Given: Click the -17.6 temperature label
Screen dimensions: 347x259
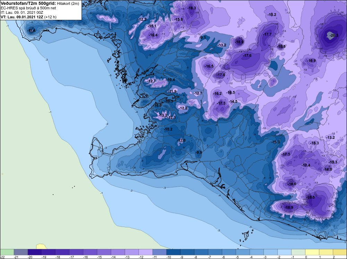Looking at the screenshot, I should 247,55.
